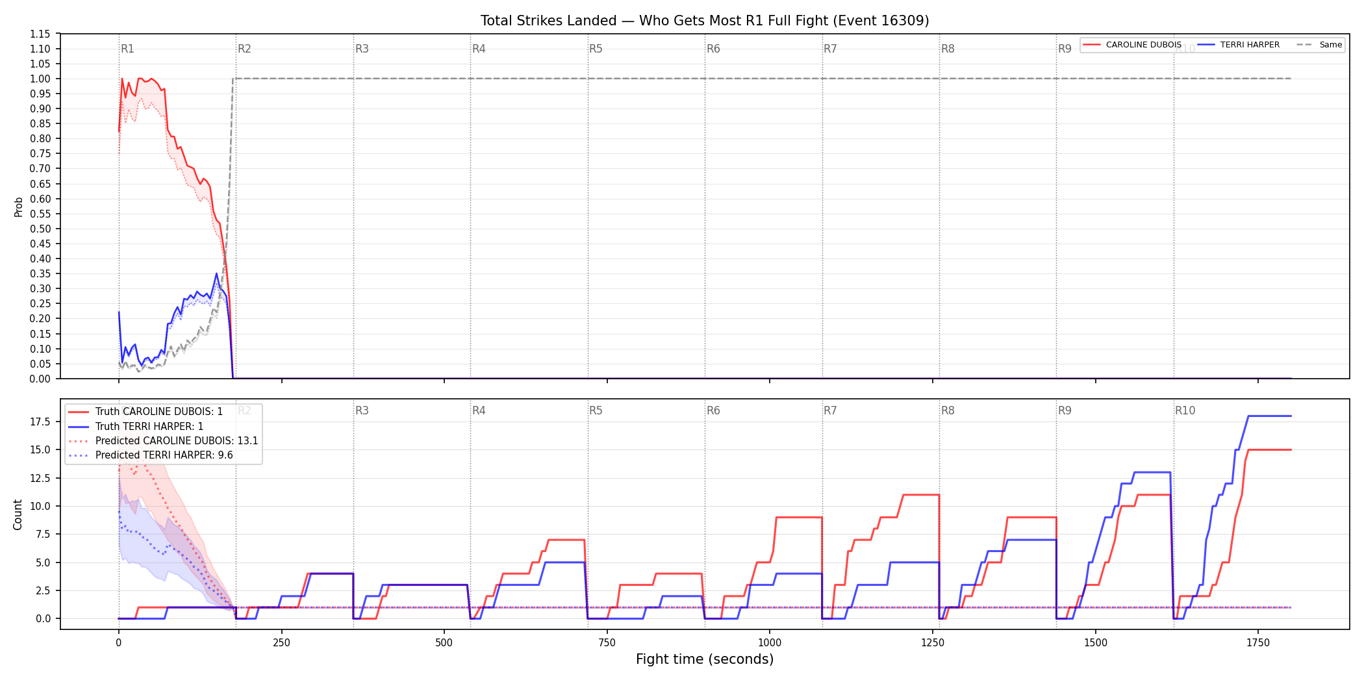
Task: Click the "7.5" tick on the Count axis
Action: 43,535
